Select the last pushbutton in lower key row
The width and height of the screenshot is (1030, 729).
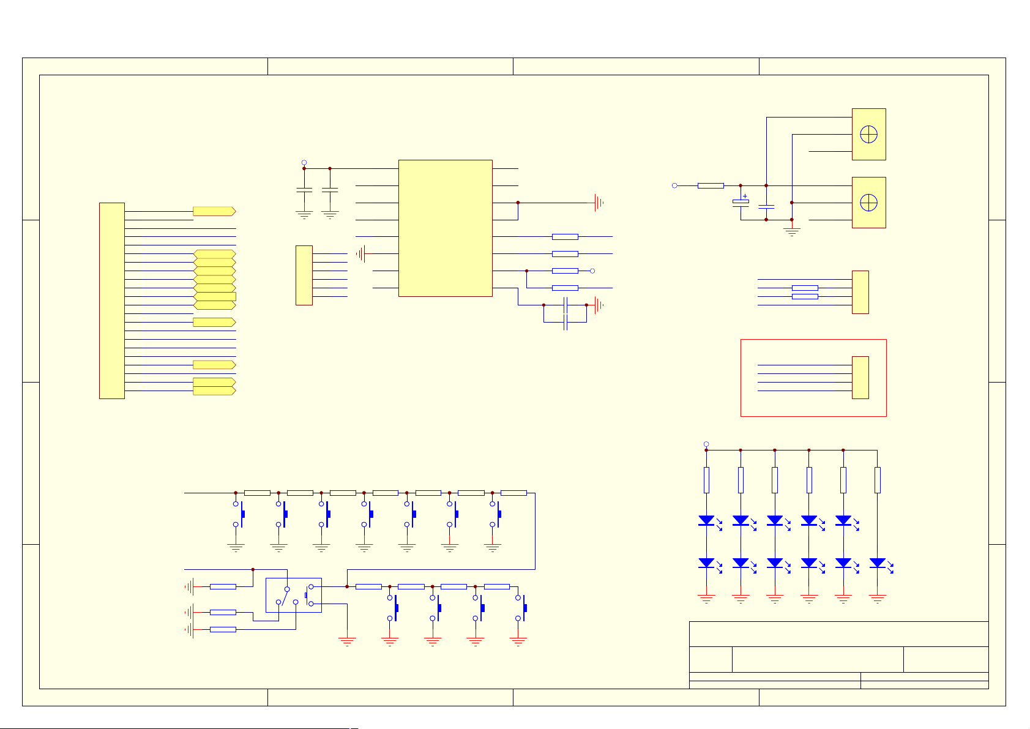tap(521, 608)
